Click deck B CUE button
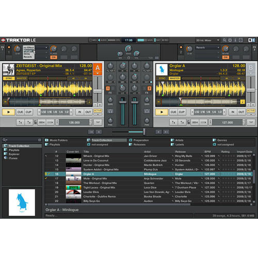This screenshot has height=258, width=258. click(x=173, y=112)
